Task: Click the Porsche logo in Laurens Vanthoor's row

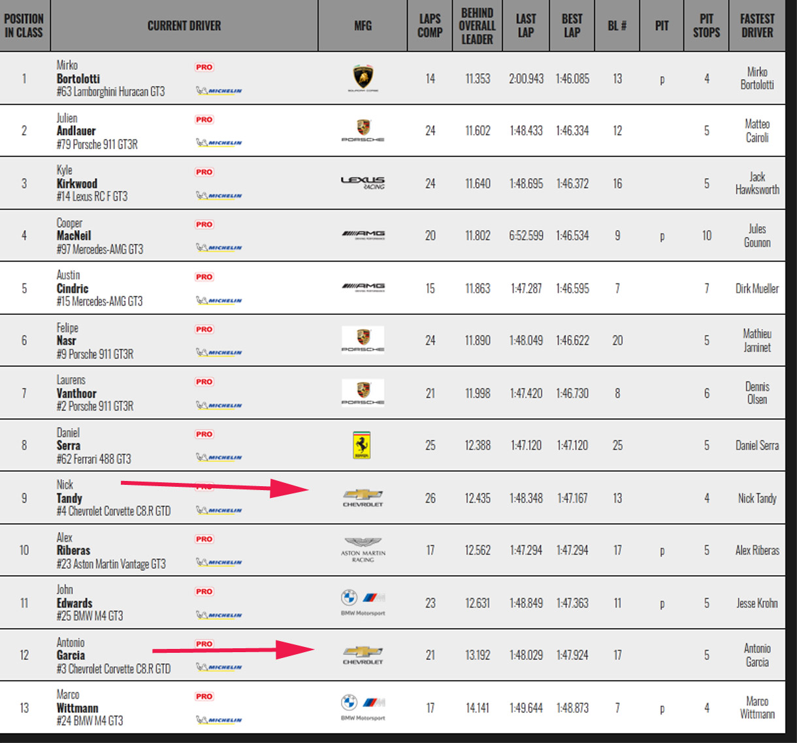Action: [363, 393]
